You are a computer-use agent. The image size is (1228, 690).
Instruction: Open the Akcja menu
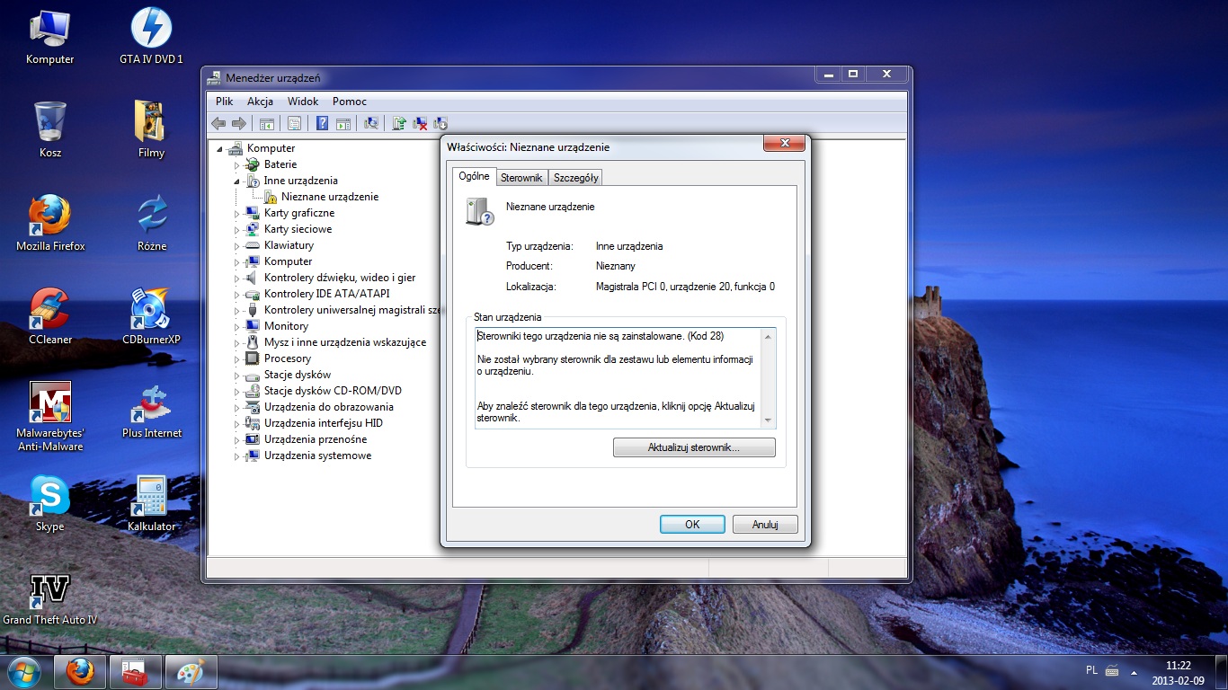click(x=260, y=102)
